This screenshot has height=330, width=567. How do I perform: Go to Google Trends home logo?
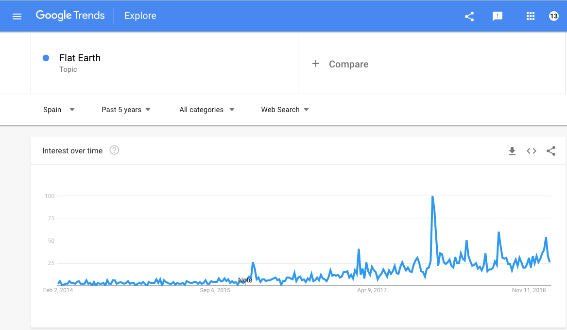(70, 16)
